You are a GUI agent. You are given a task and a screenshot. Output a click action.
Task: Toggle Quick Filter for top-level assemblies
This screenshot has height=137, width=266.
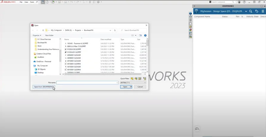[x=144, y=78]
